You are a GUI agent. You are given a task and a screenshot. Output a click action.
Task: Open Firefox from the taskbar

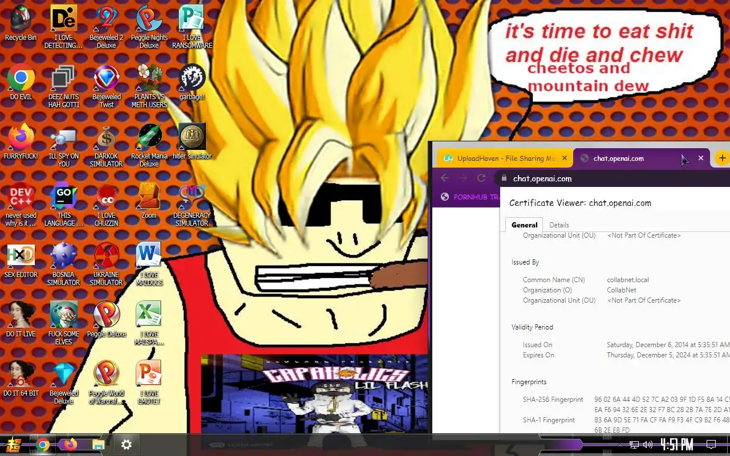click(x=71, y=445)
